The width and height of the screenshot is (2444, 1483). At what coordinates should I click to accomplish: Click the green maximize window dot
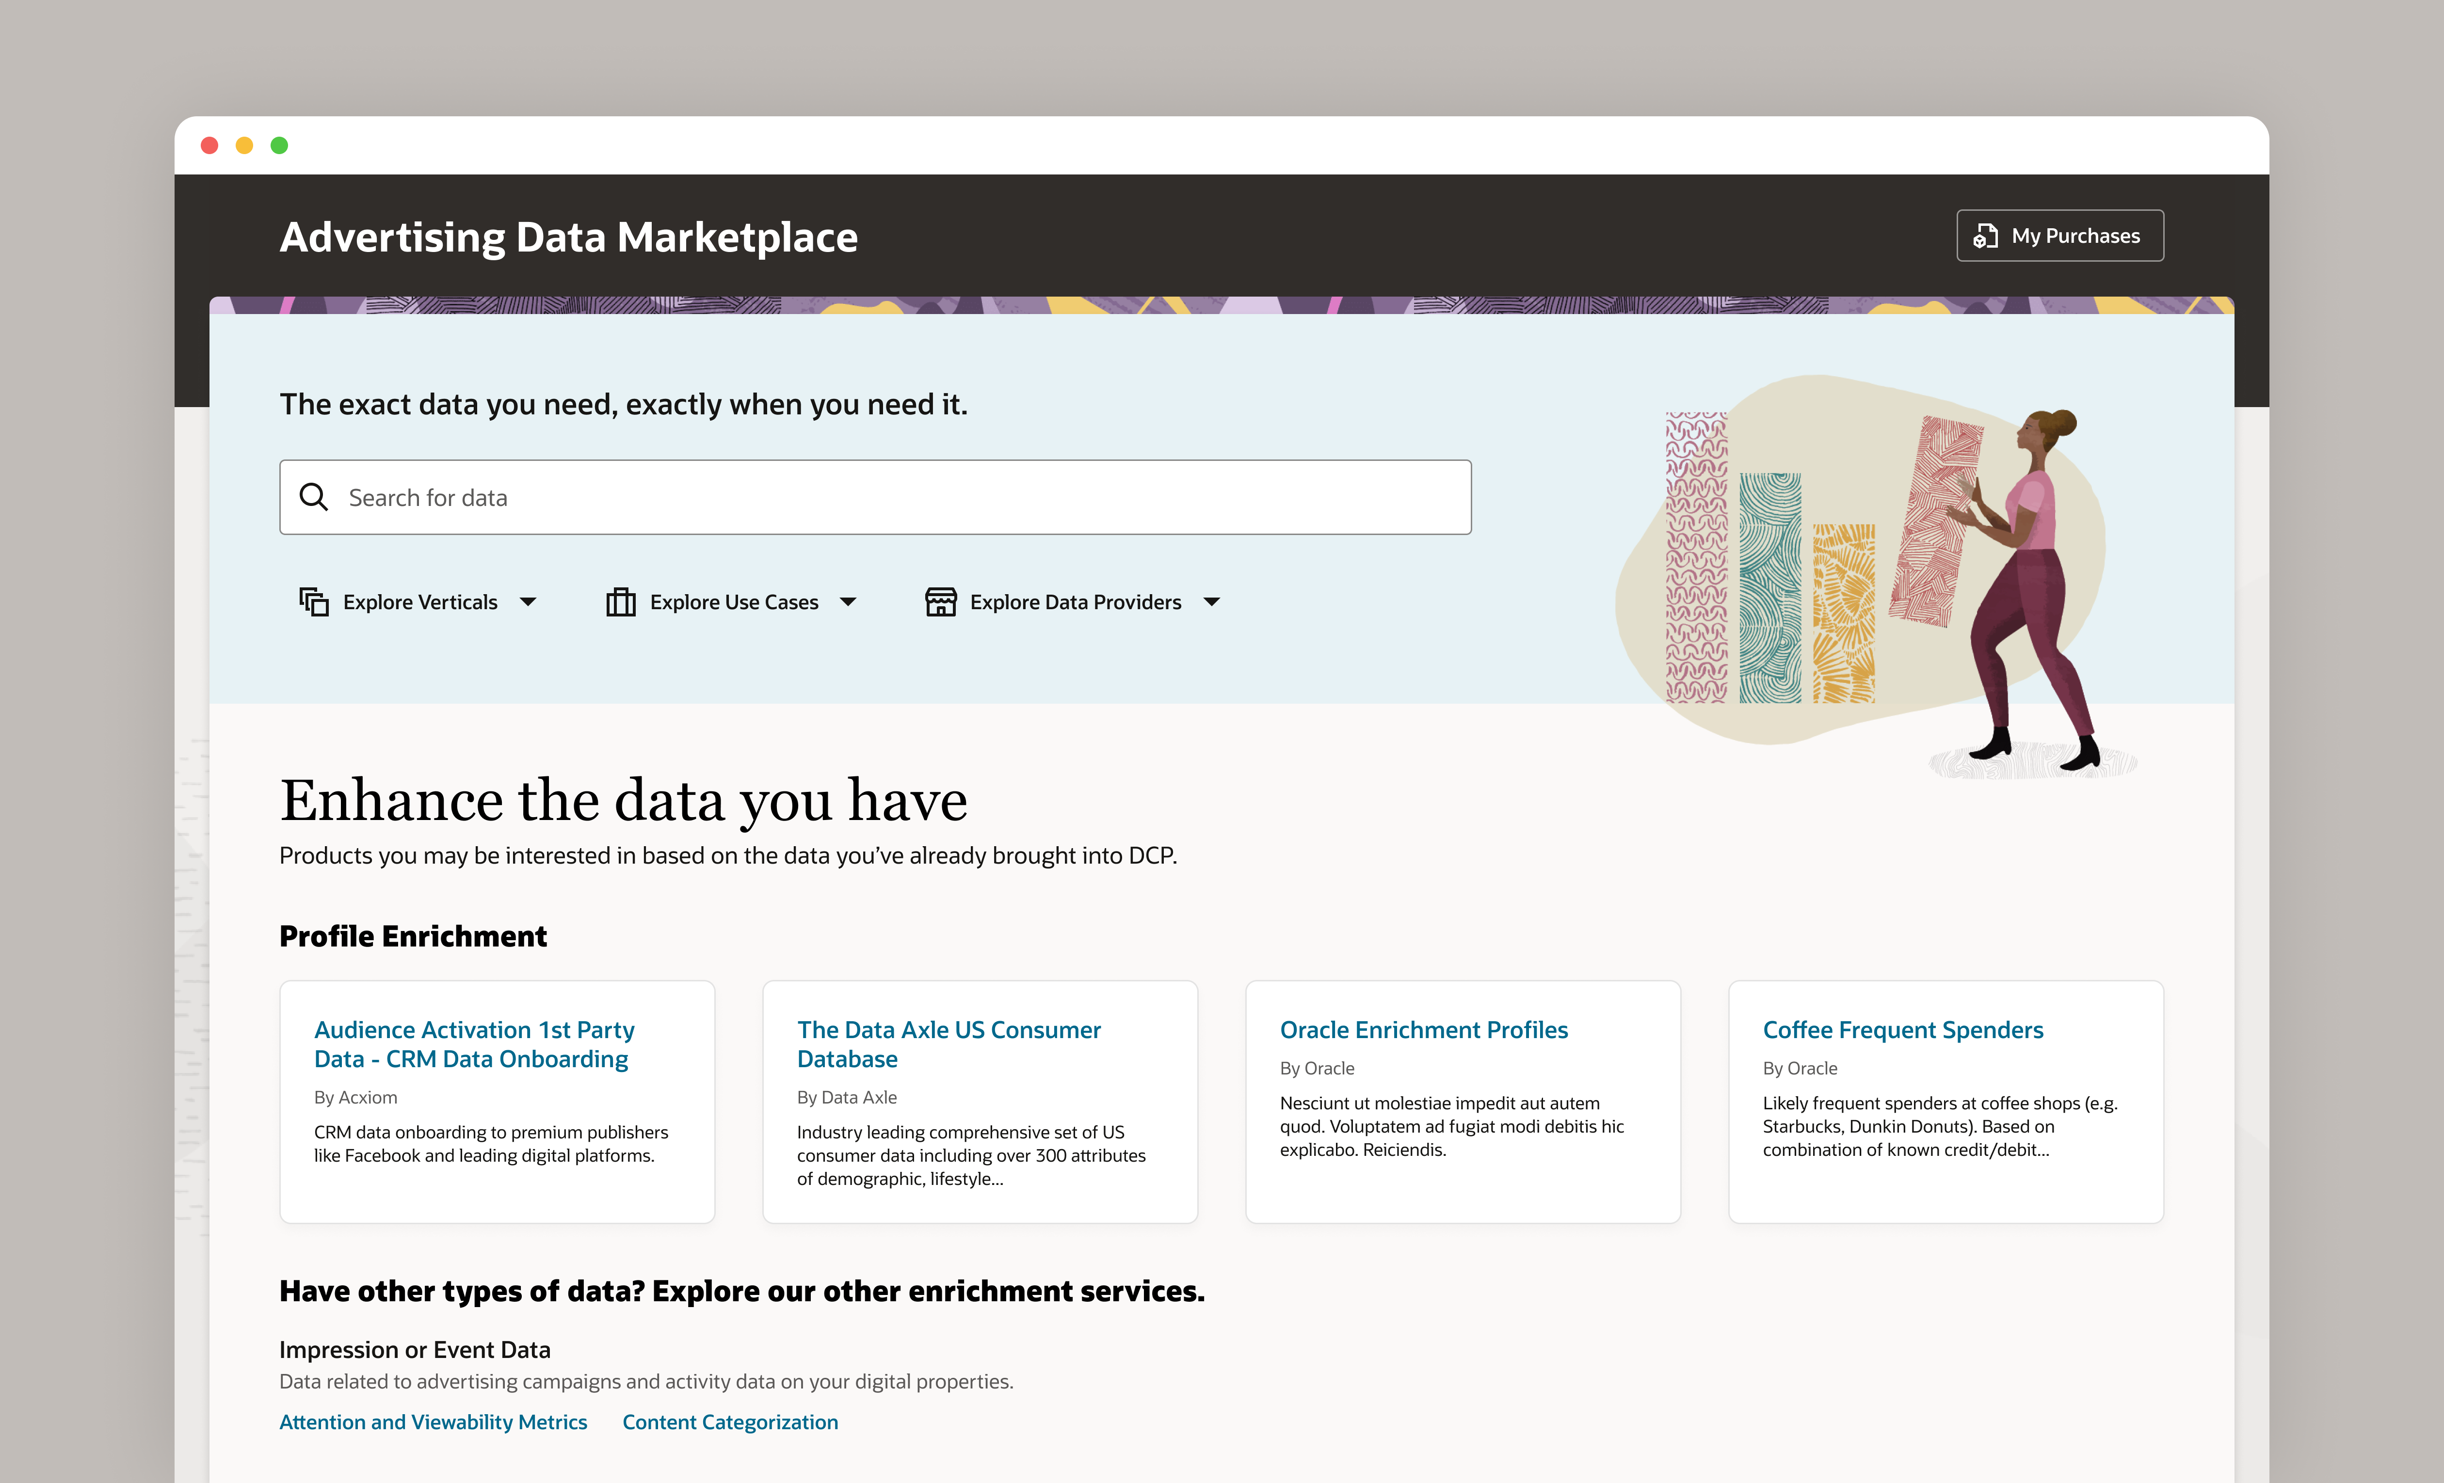tap(280, 146)
